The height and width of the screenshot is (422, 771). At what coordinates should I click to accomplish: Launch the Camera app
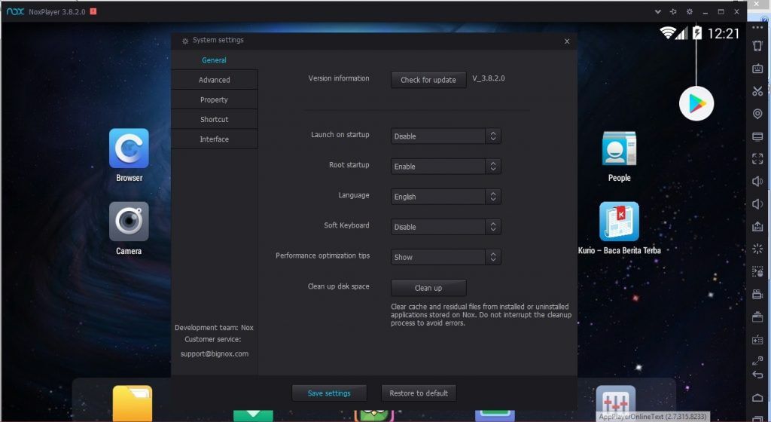[129, 222]
